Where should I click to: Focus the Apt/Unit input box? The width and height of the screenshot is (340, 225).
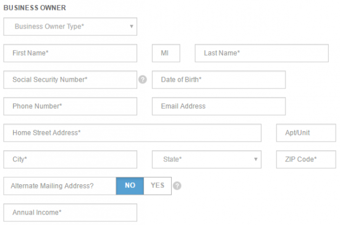tap(306, 133)
